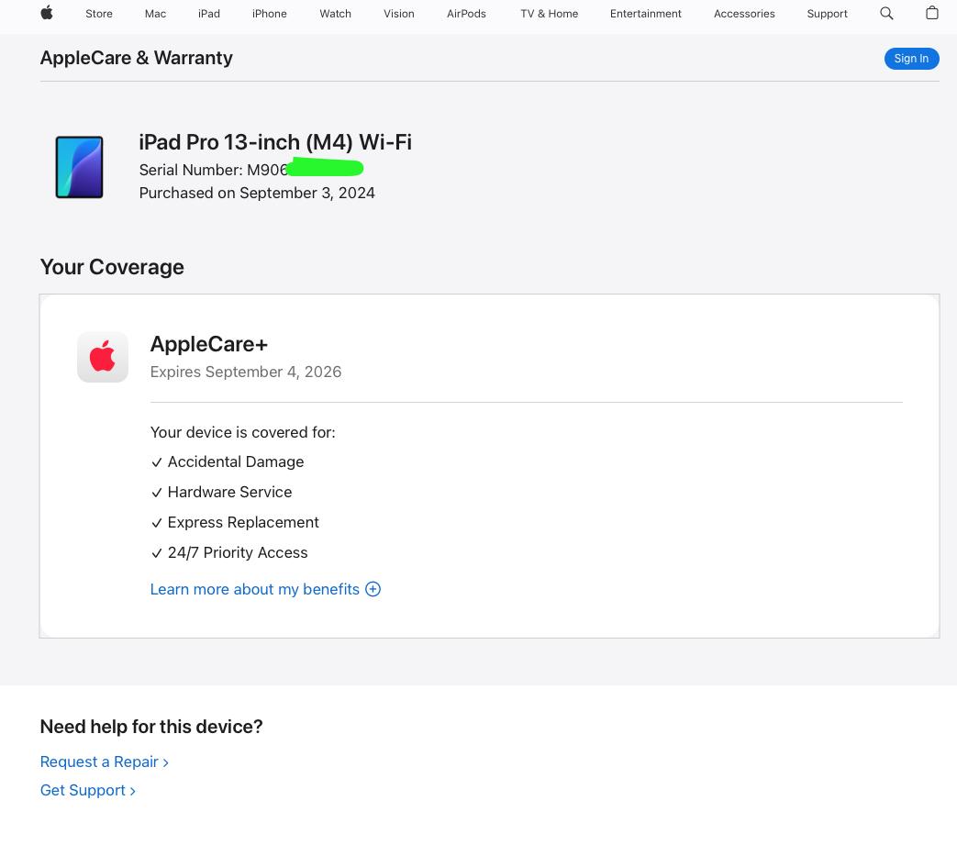Open the Watch menu
The image size is (957, 867).
coord(335,14)
